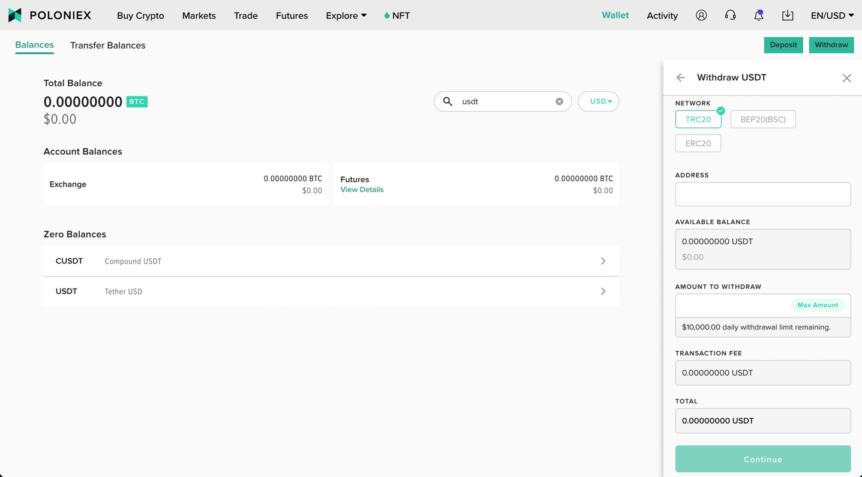This screenshot has width=862, height=477.
Task: Go back from Withdraw USDT panel
Action: [x=680, y=77]
